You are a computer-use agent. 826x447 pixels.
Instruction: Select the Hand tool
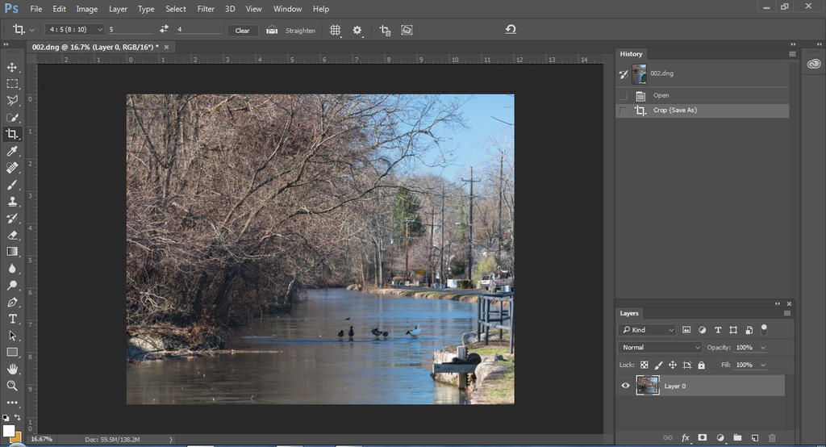tap(12, 369)
